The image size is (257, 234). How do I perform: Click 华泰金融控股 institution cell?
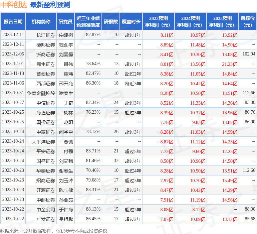point(41,93)
